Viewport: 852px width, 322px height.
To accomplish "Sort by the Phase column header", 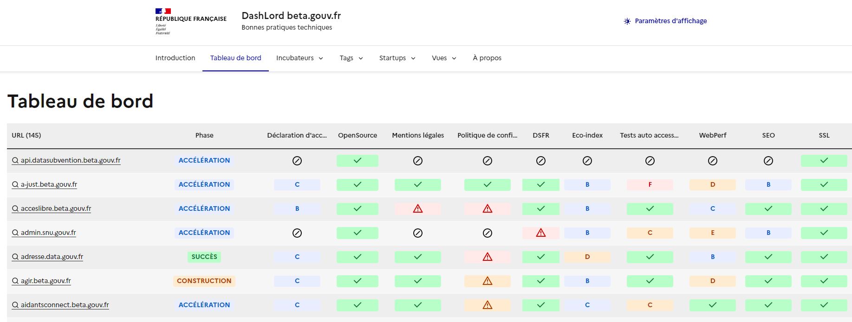I will [204, 135].
